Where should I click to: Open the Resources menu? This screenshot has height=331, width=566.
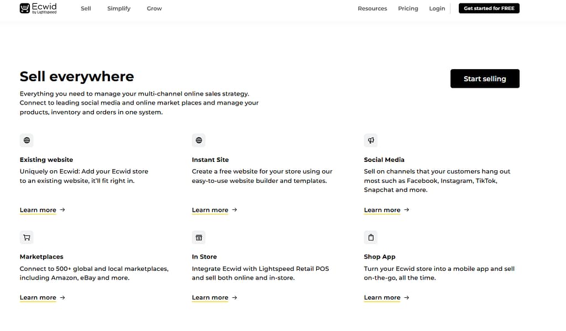point(372,8)
